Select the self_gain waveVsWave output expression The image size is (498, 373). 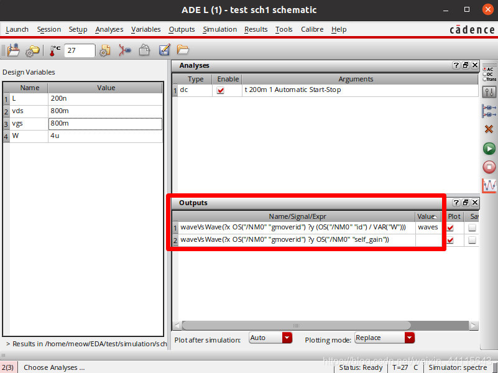[x=297, y=240]
